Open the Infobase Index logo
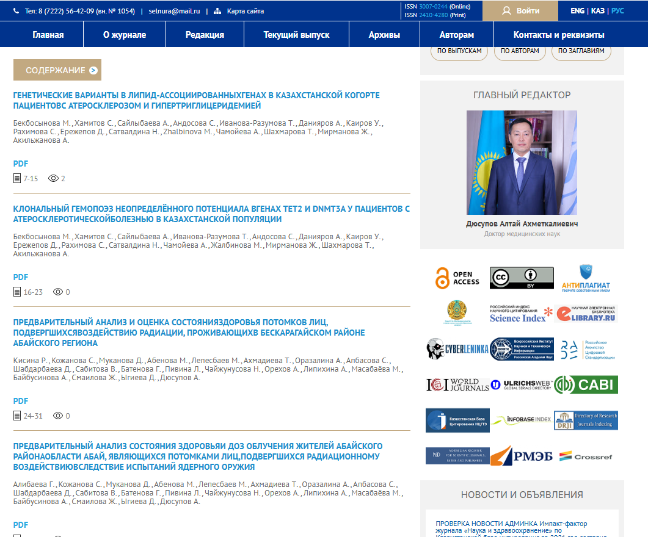This screenshot has height=537, width=648. 522,420
